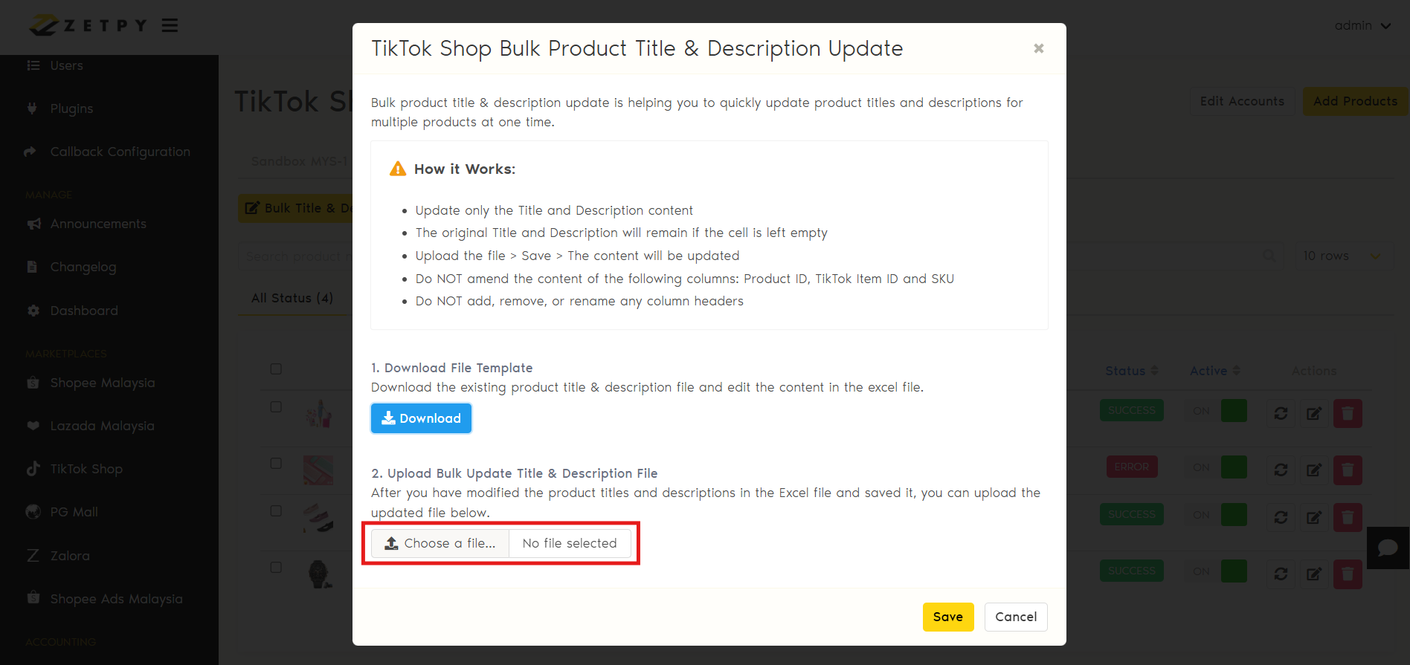Click the Plugins plug icon in sidebar
The height and width of the screenshot is (665, 1410).
point(33,108)
